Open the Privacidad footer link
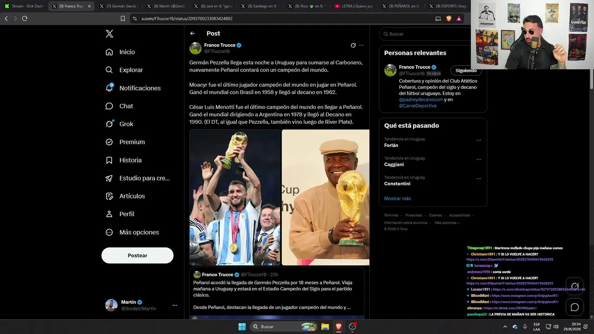594x334 pixels. pos(413,215)
